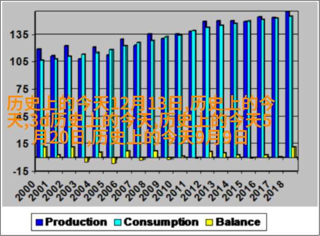Click the orange overlay text's bottom line
The width and height of the screenshot is (320, 236).
[141, 137]
